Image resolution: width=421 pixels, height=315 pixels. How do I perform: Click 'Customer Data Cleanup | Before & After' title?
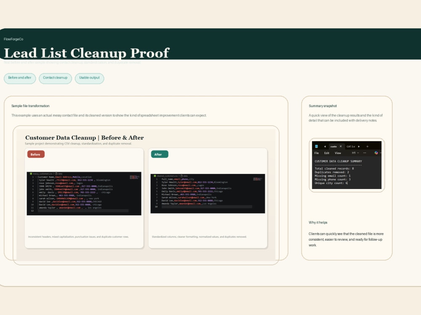[x=84, y=138]
